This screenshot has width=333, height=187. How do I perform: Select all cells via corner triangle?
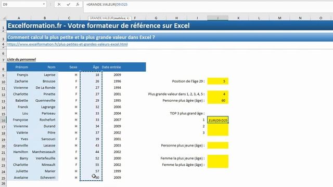4,19
